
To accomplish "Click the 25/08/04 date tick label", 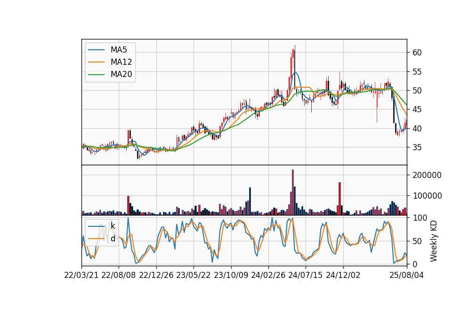I will 407,275.
